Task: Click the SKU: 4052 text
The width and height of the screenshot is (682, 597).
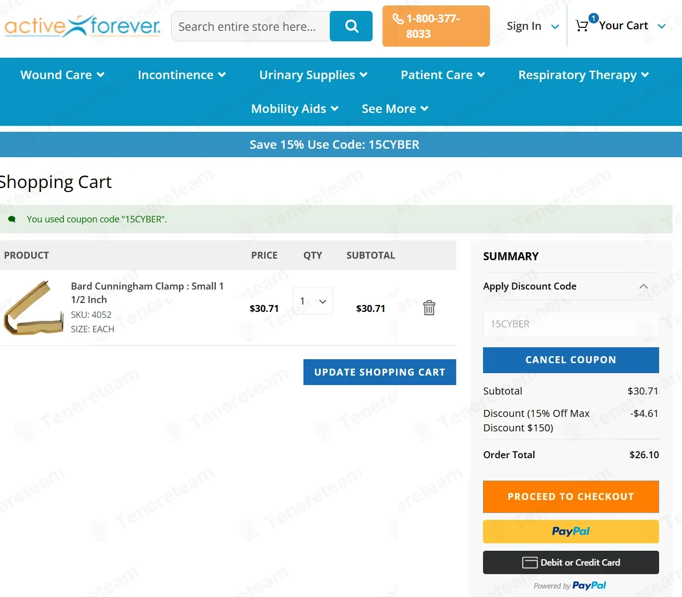Action: tap(91, 314)
